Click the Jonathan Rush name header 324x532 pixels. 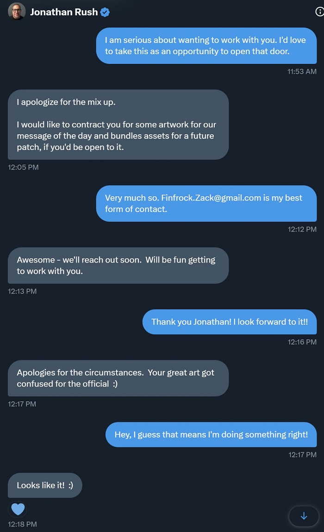click(x=64, y=13)
